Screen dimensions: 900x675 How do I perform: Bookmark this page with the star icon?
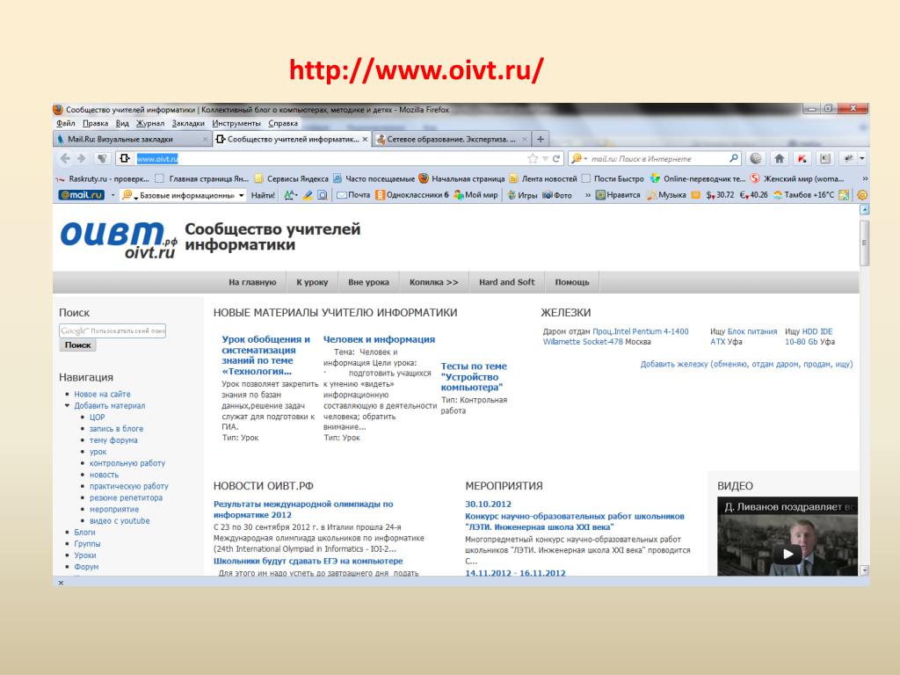(533, 158)
